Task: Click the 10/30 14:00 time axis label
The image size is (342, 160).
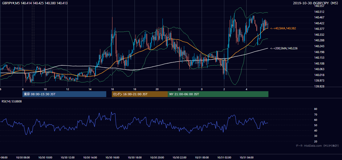Action: point(90,158)
